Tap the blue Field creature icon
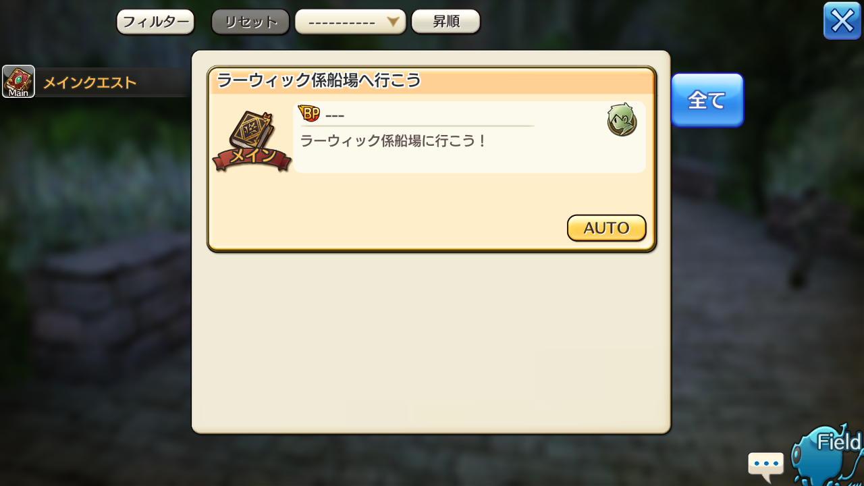864x486 pixels. (x=827, y=454)
